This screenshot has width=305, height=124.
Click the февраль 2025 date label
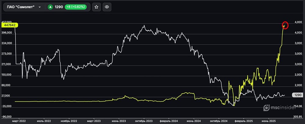click(244, 121)
